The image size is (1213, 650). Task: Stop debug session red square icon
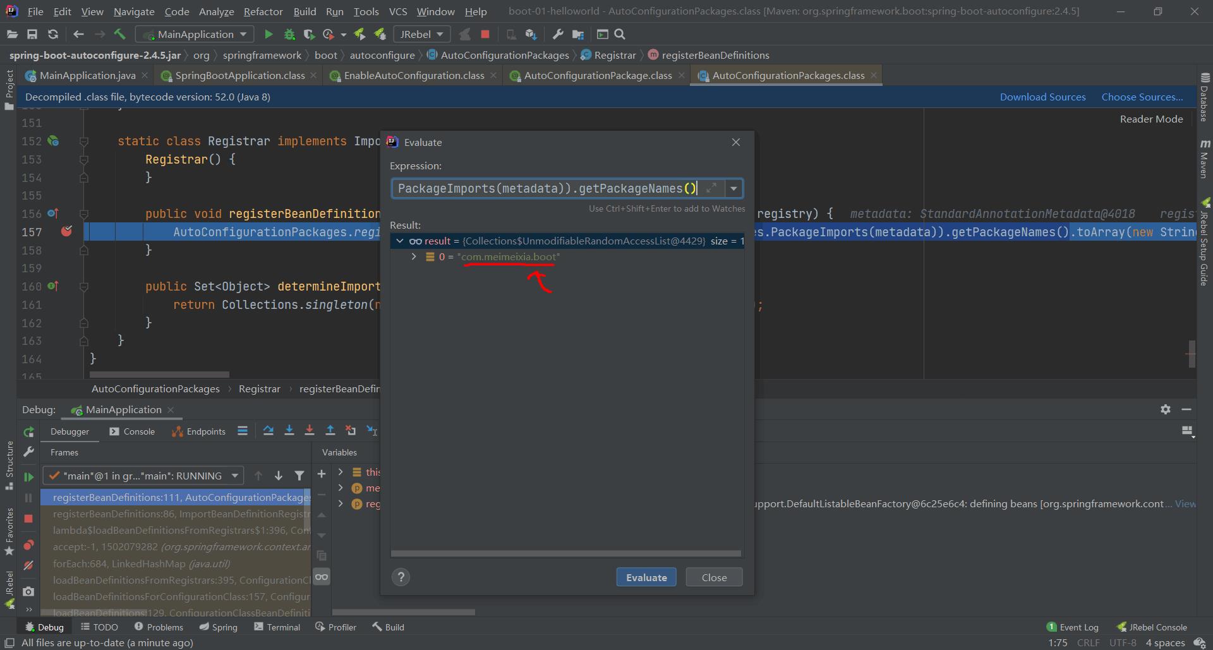[x=28, y=519]
